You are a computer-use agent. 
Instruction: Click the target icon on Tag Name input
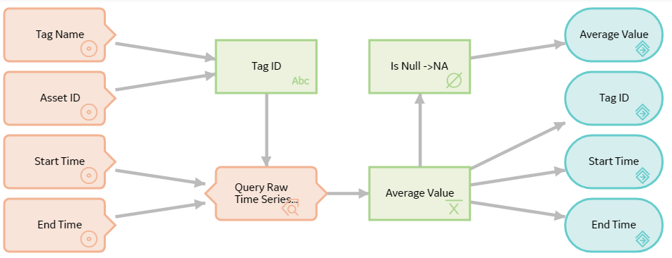[89, 49]
